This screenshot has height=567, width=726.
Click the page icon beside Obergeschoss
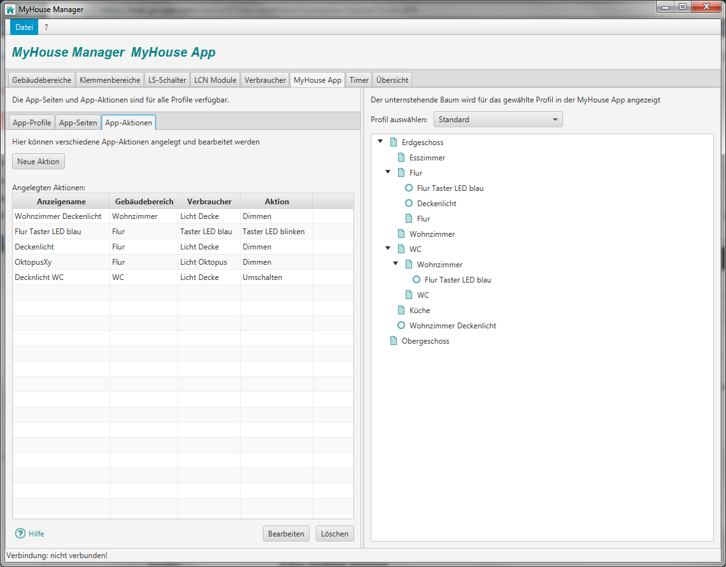coord(394,341)
